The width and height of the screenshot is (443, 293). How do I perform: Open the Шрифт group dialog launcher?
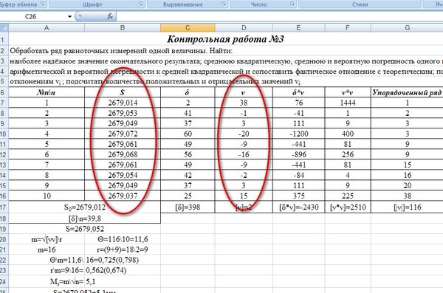[141, 4]
